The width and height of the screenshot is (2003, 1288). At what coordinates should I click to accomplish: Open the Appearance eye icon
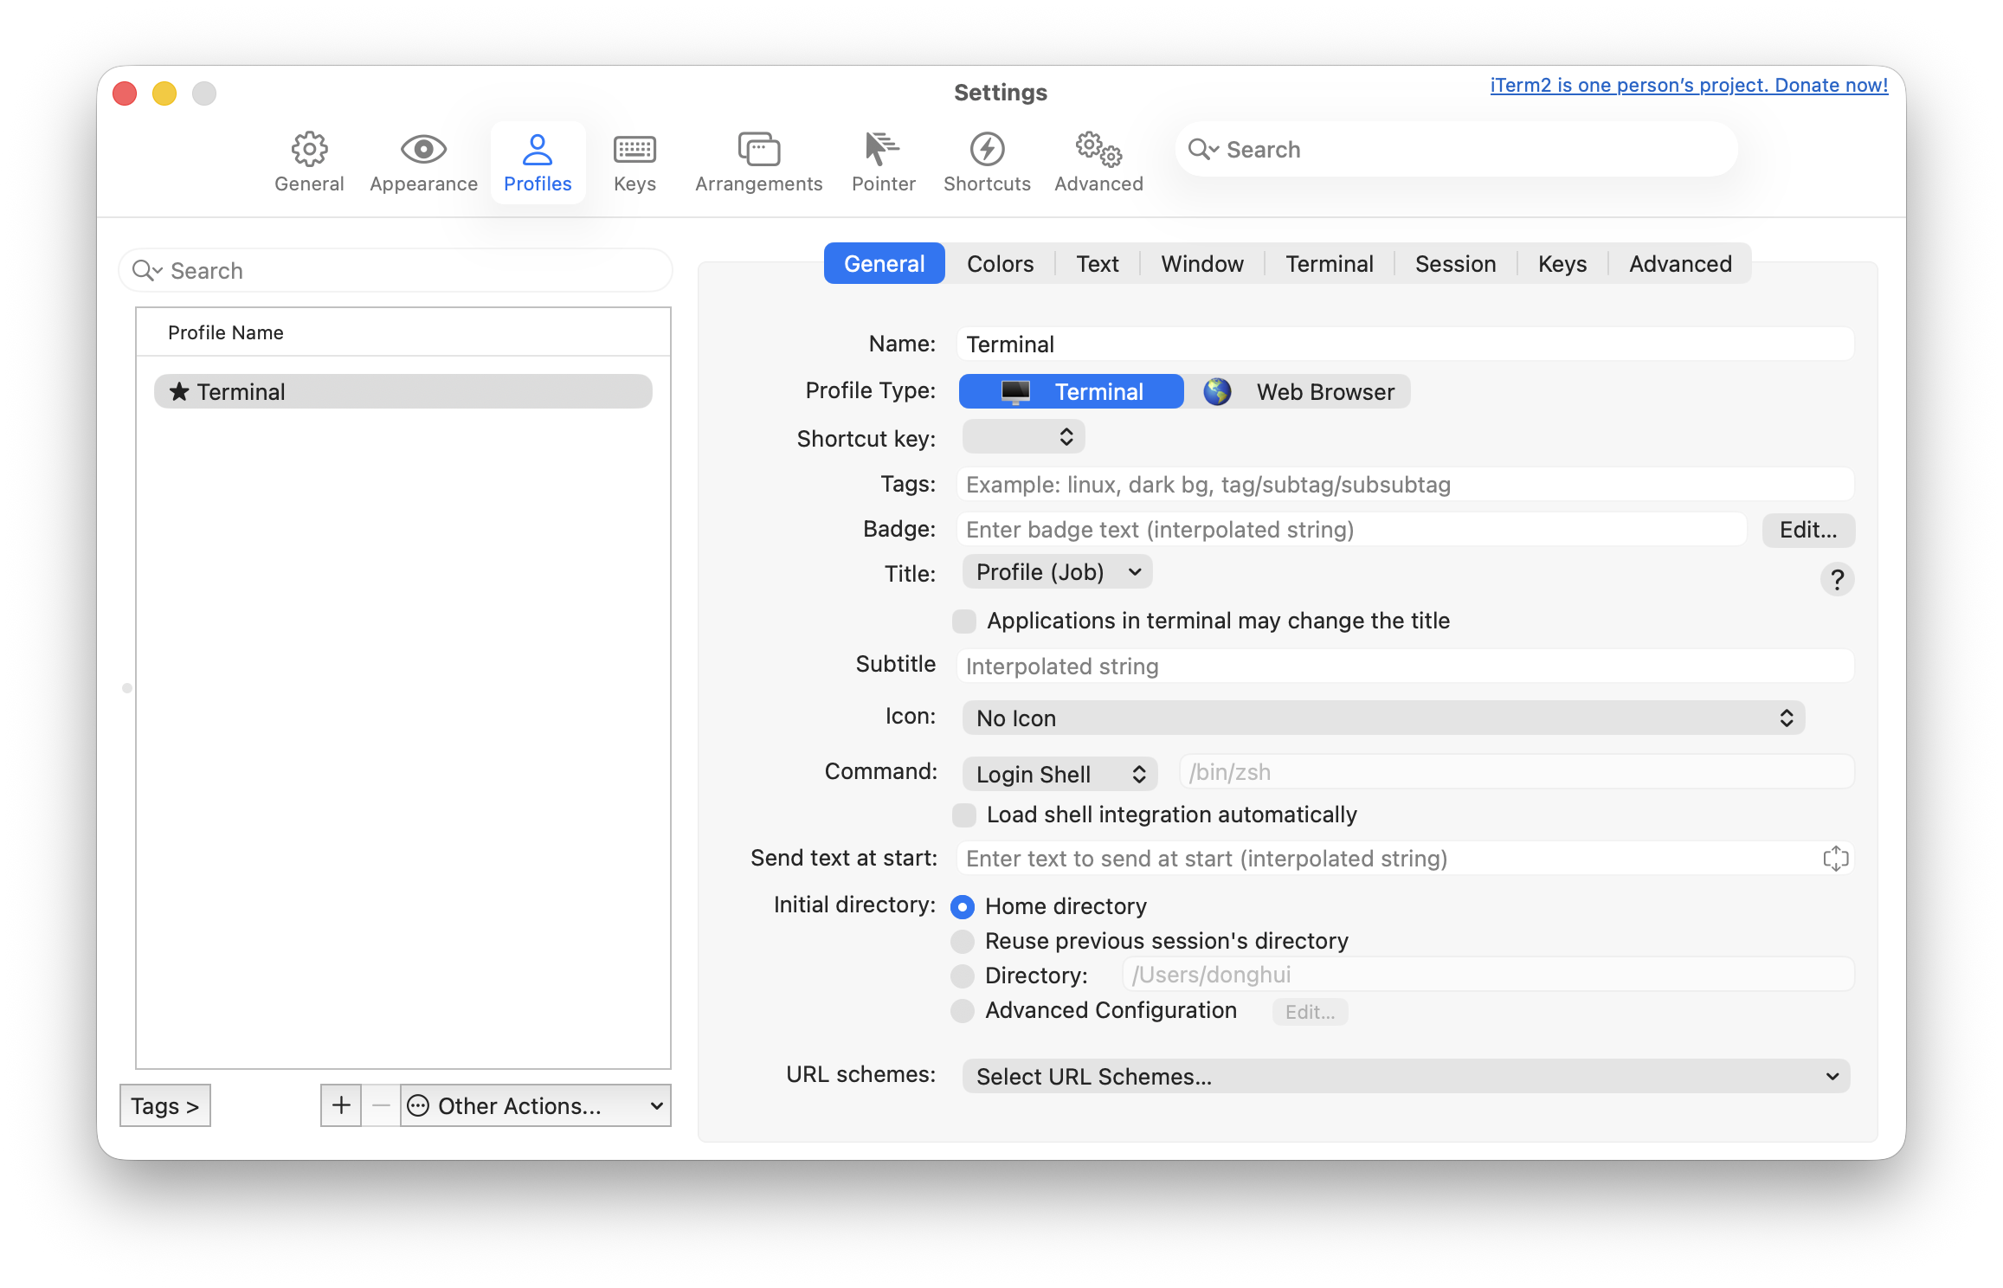click(423, 149)
